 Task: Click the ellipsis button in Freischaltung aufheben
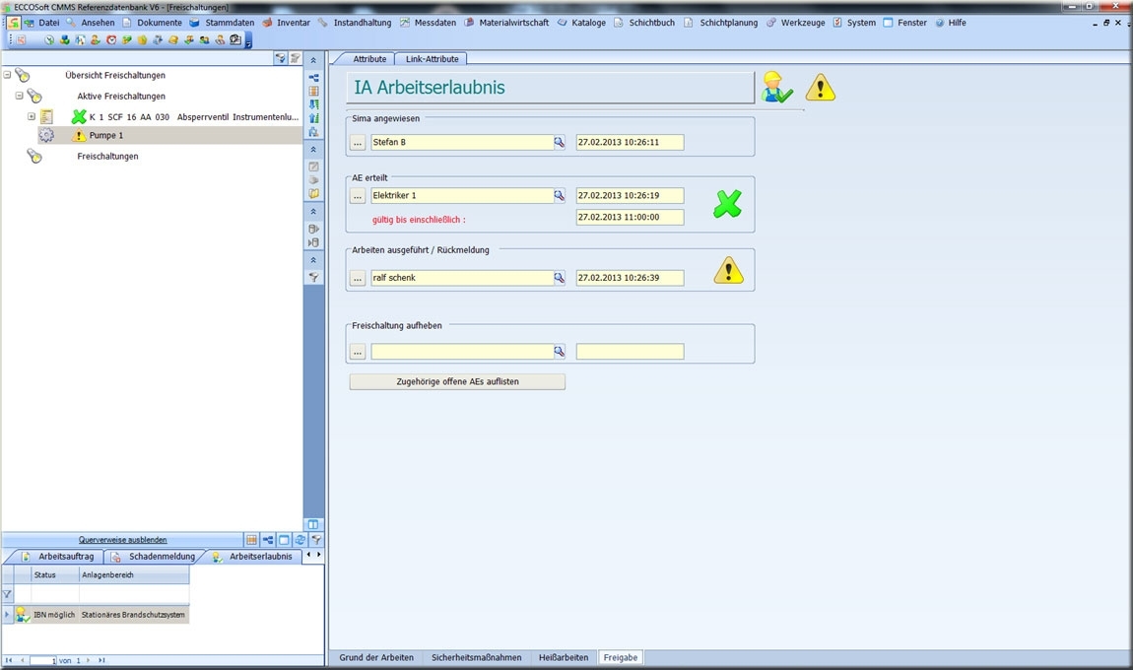coord(358,352)
